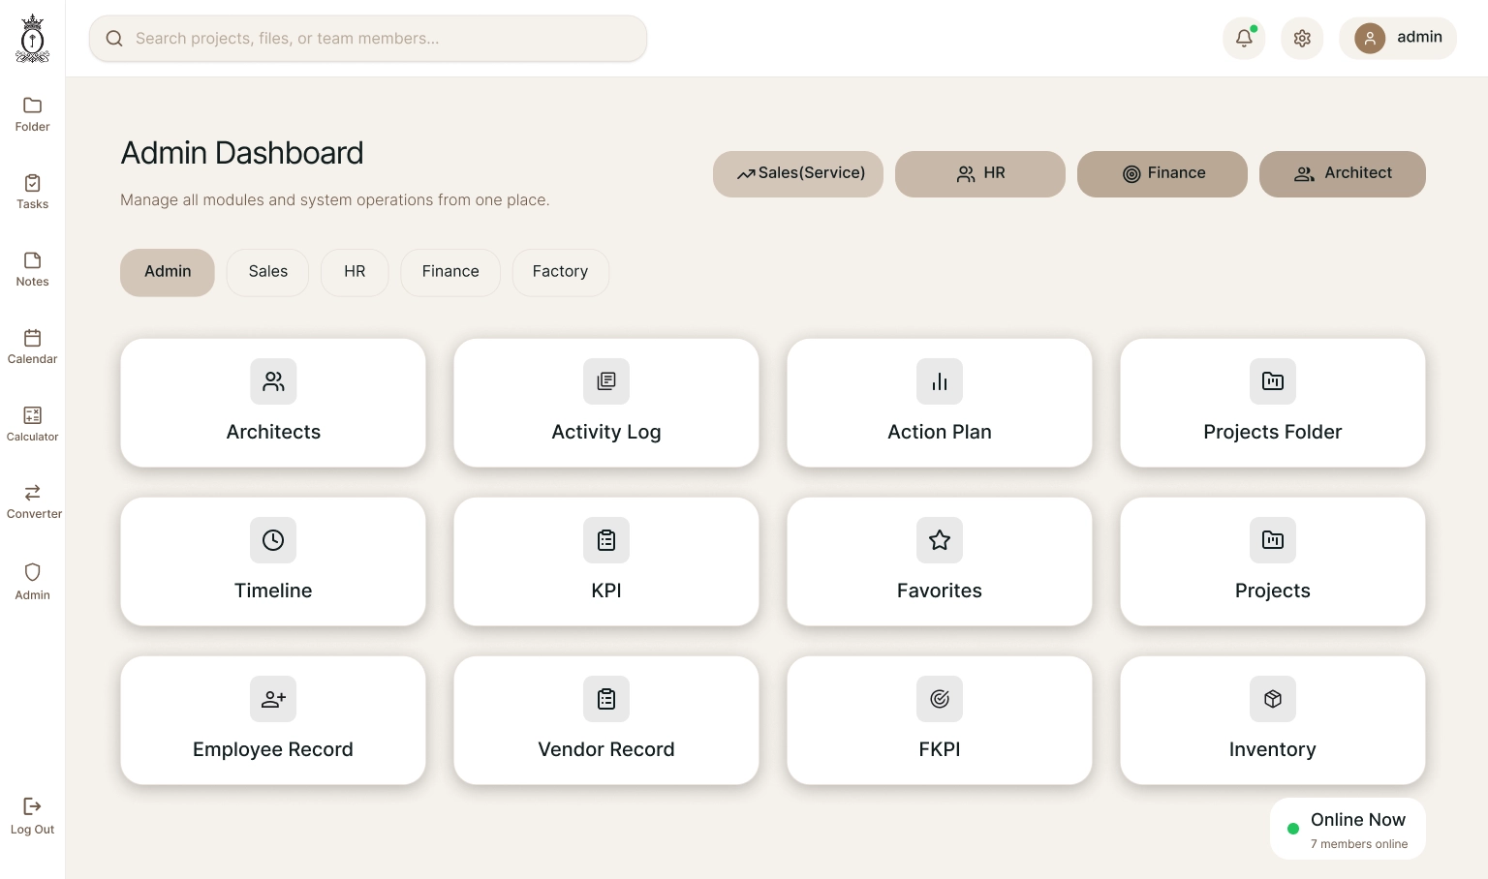This screenshot has width=1488, height=879.
Task: Click the Vendor Record clipboard icon
Action: coord(606,699)
